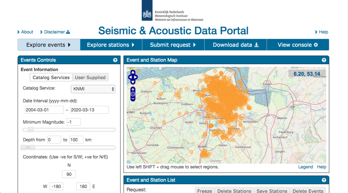Open help for the Events Controls panel
The image size is (348, 193).
(115, 60)
